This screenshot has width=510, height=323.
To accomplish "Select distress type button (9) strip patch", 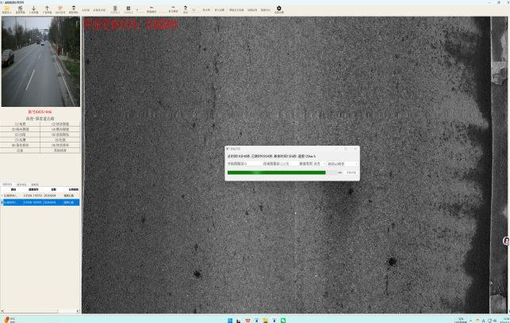I will [20, 145].
